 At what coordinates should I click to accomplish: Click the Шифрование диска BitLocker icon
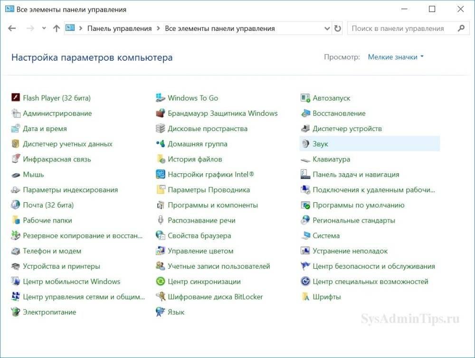click(160, 297)
